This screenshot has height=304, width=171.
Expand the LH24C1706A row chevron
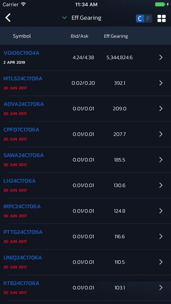tap(161, 185)
